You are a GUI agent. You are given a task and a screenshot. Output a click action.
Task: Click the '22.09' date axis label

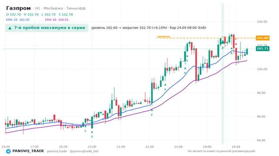150,146
